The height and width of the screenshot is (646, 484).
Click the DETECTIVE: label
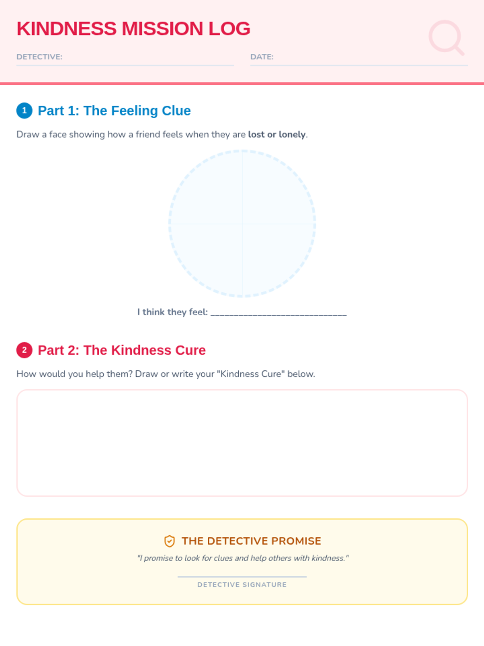pos(40,57)
